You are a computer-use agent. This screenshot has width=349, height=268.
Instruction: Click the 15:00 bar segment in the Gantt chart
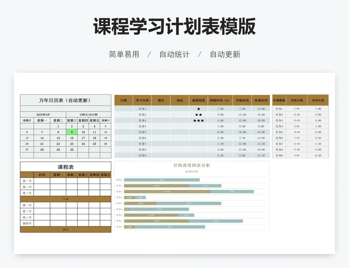click(168, 191)
